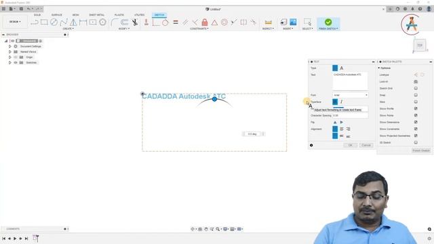Select the Line tool in Create
Viewport: 434px width, 244px height.
pos(35,22)
